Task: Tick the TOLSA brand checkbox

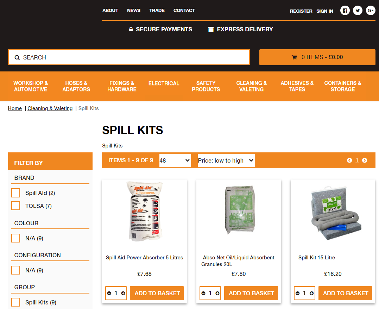Action: [16, 206]
